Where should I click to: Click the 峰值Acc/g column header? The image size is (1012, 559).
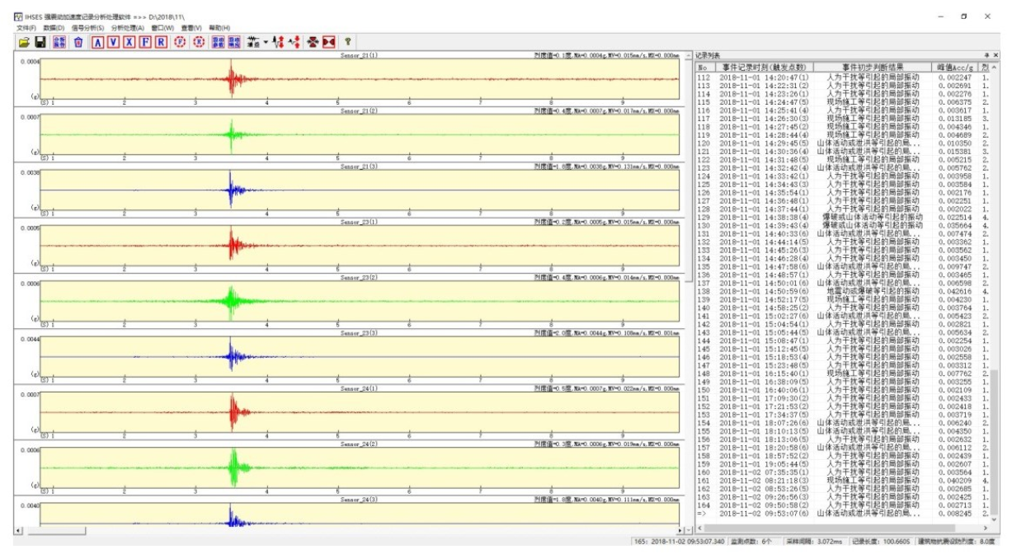955,67
